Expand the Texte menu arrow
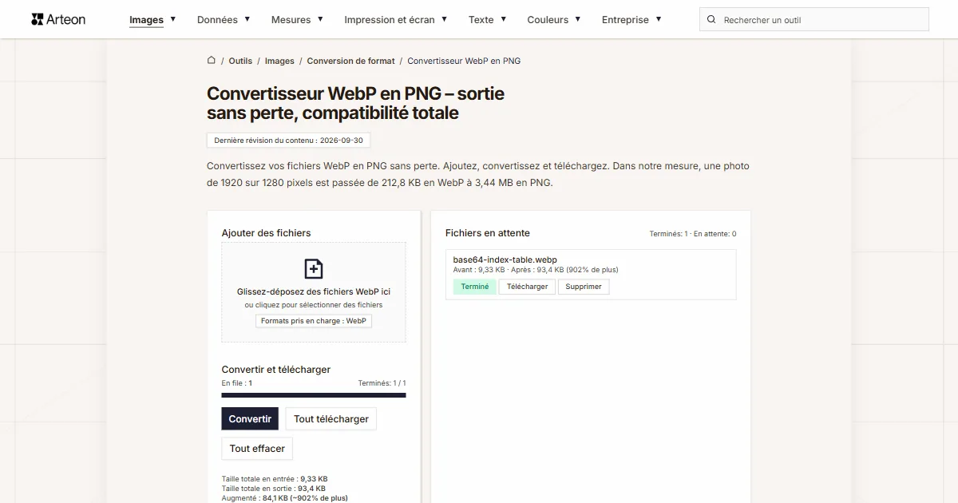This screenshot has width=958, height=503. pos(503,18)
